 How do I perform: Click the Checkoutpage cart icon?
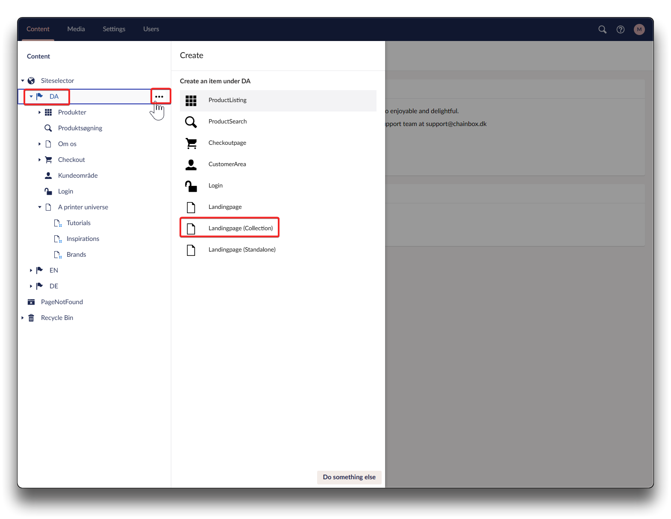(191, 143)
